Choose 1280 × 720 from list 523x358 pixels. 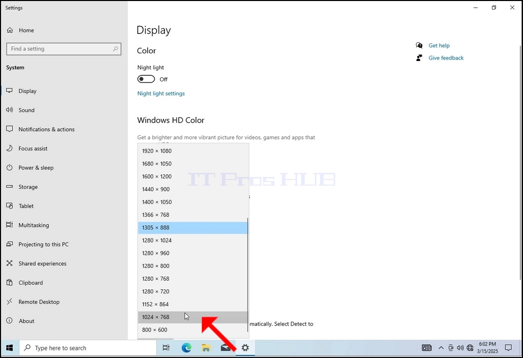pos(193,291)
